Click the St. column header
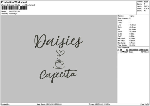 127,50
